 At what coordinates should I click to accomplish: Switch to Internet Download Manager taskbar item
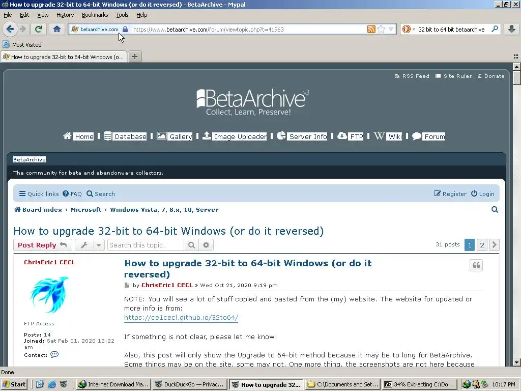click(x=113, y=384)
